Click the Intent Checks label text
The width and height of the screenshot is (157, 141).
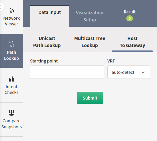point(12,90)
